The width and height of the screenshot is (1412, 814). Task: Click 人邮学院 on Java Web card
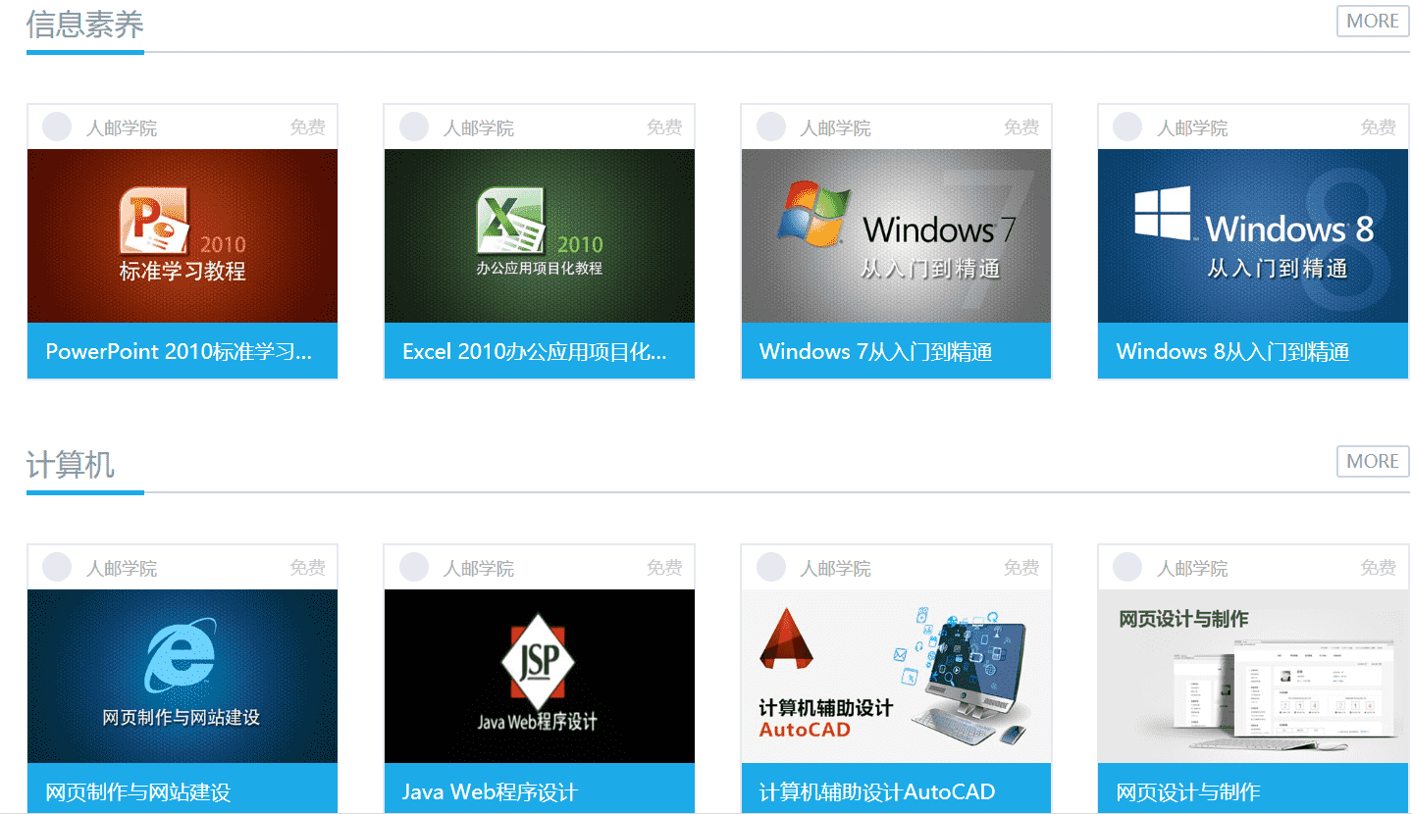pos(479,568)
